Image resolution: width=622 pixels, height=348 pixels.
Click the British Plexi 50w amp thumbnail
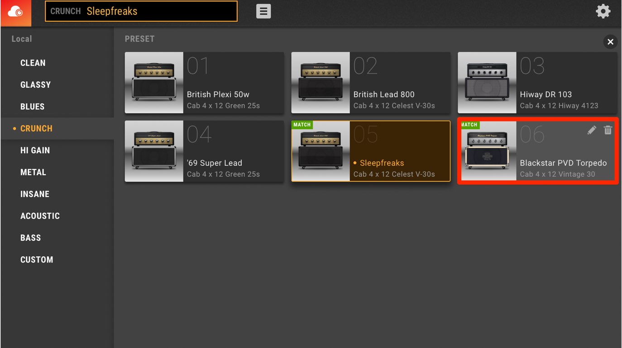(154, 83)
